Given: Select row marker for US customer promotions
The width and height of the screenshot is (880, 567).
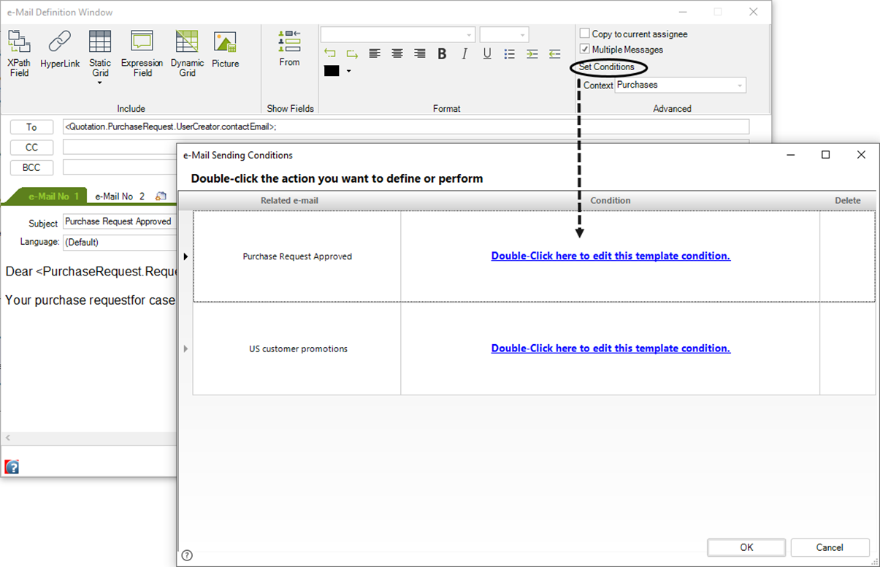Looking at the screenshot, I should click(x=185, y=349).
